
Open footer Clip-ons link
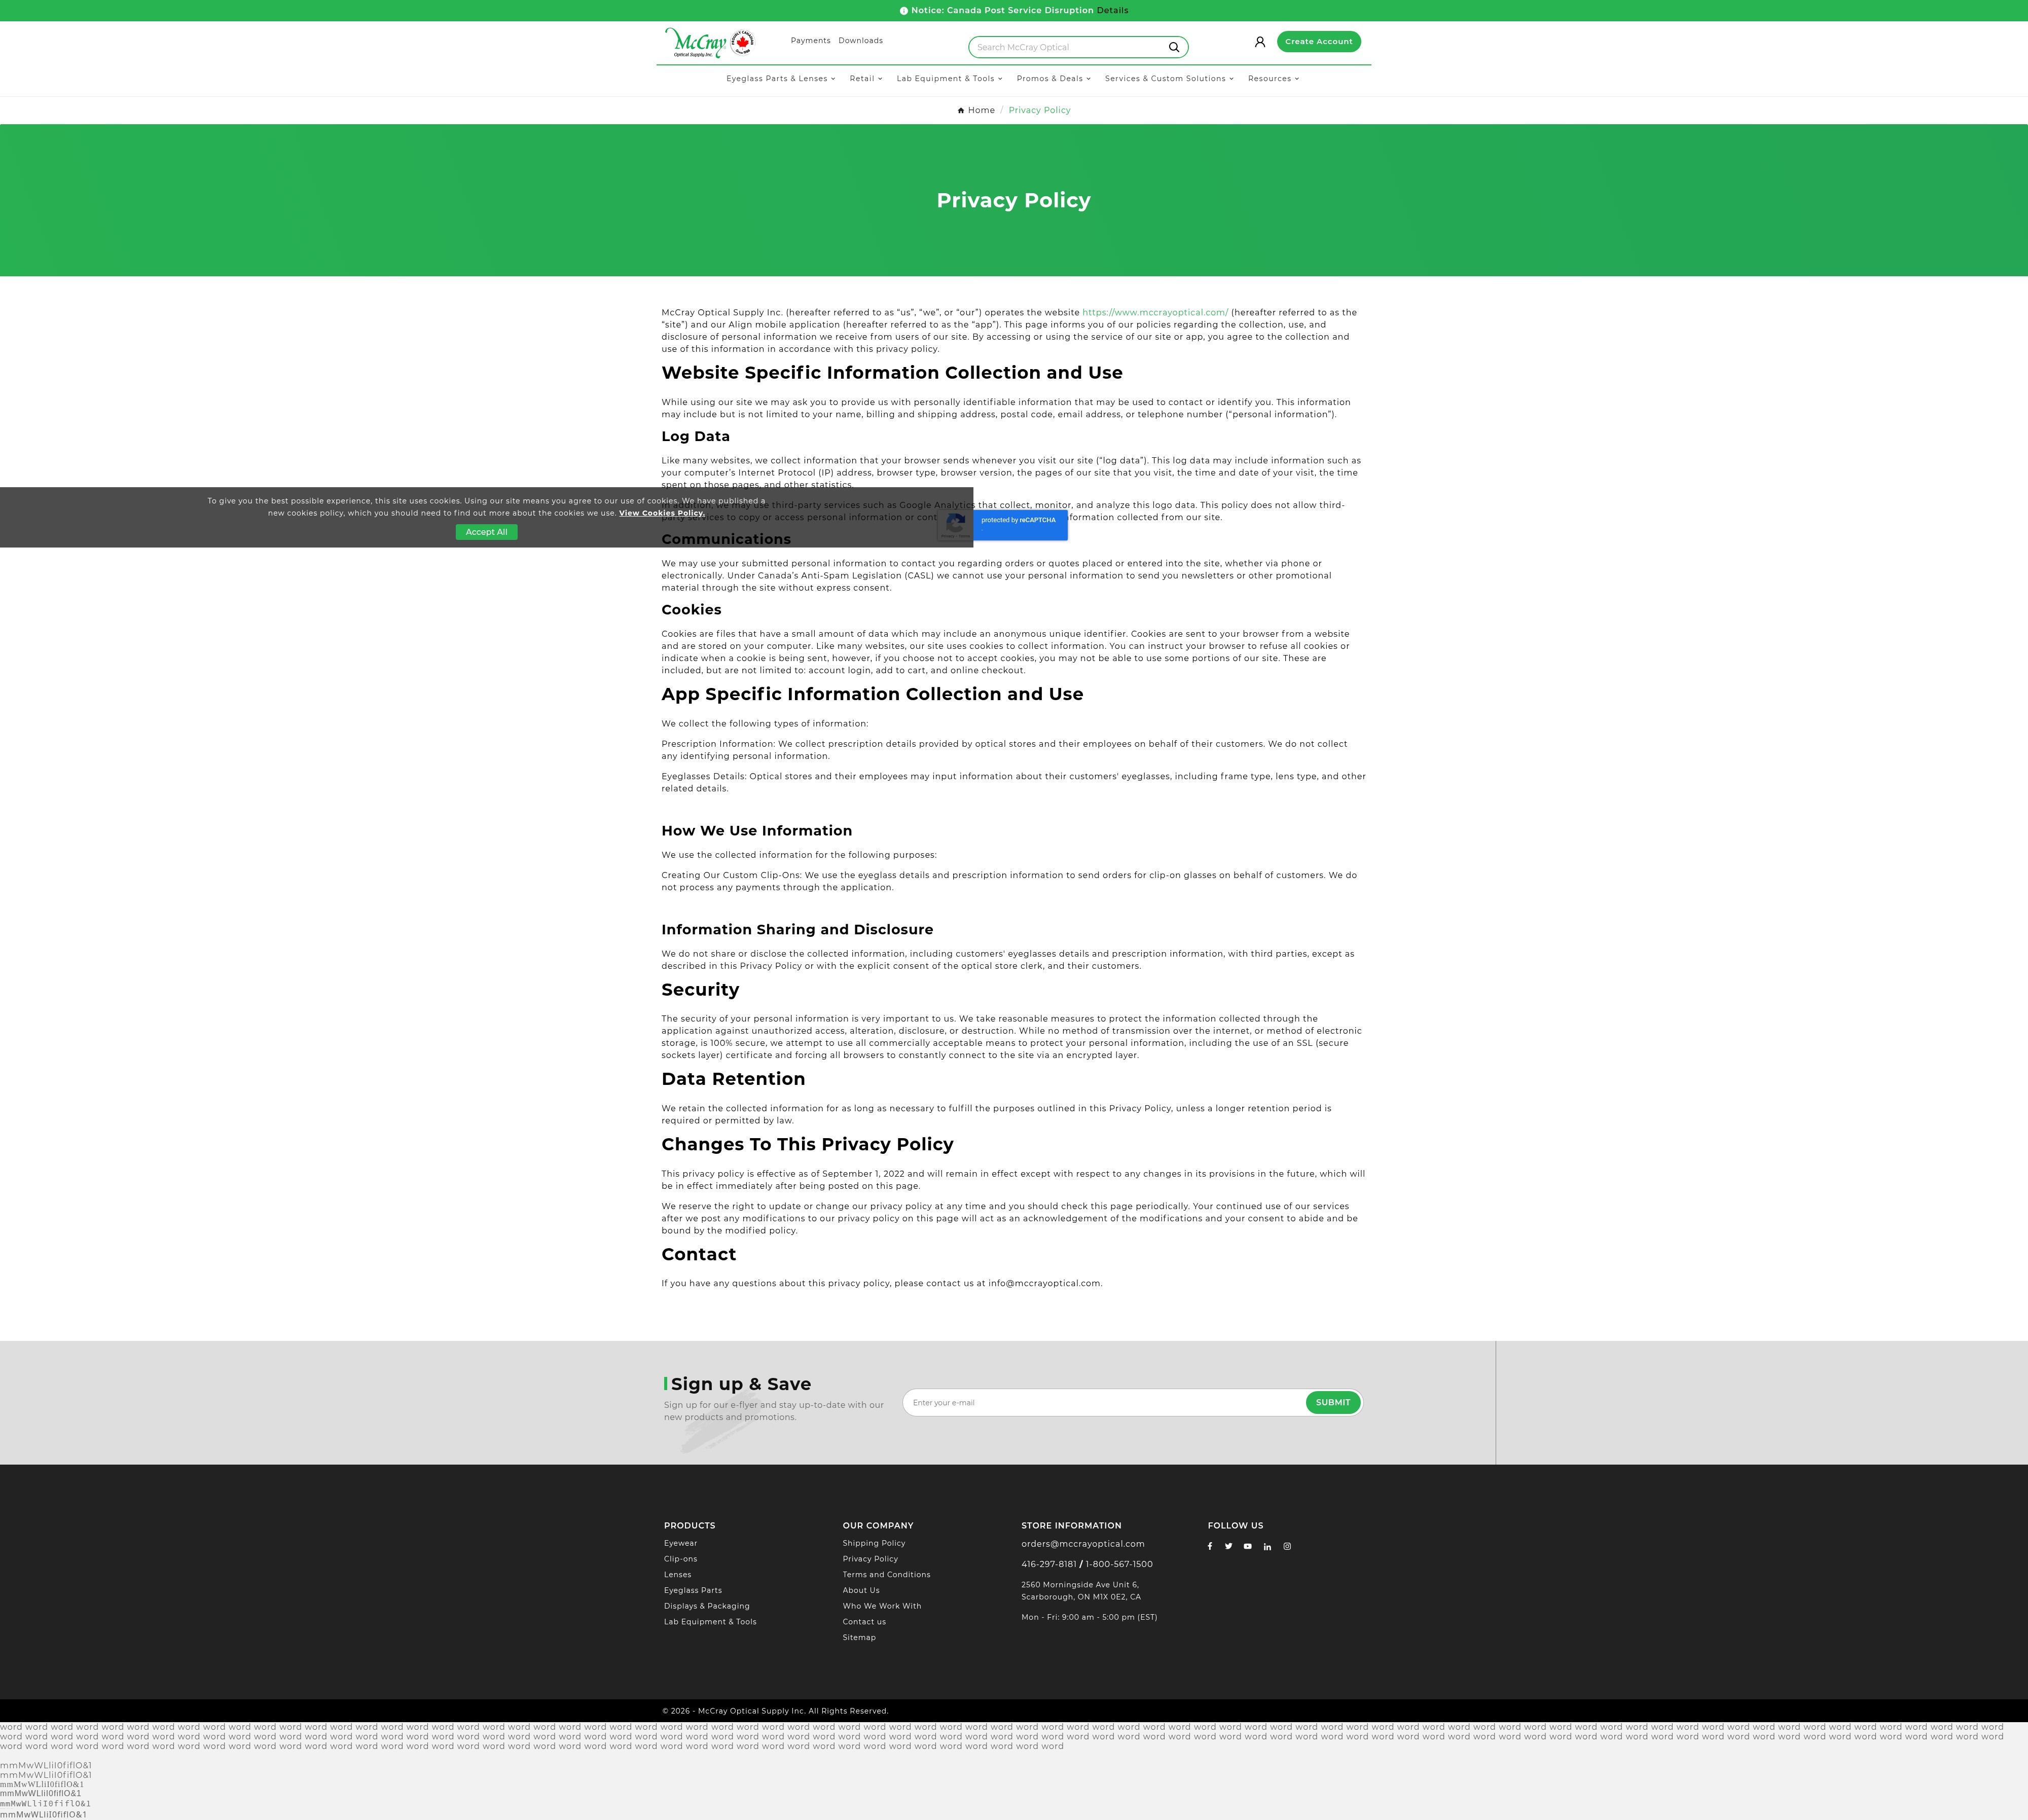[681, 1559]
